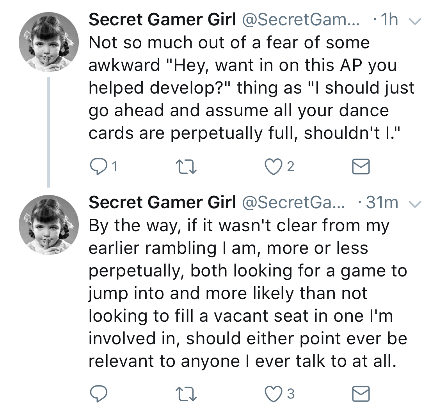This screenshot has height=411, width=439.
Task: Open profile picture on first tweet
Action: click(49, 42)
